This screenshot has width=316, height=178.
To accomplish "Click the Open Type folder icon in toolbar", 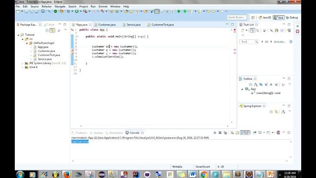I will 126,11.
